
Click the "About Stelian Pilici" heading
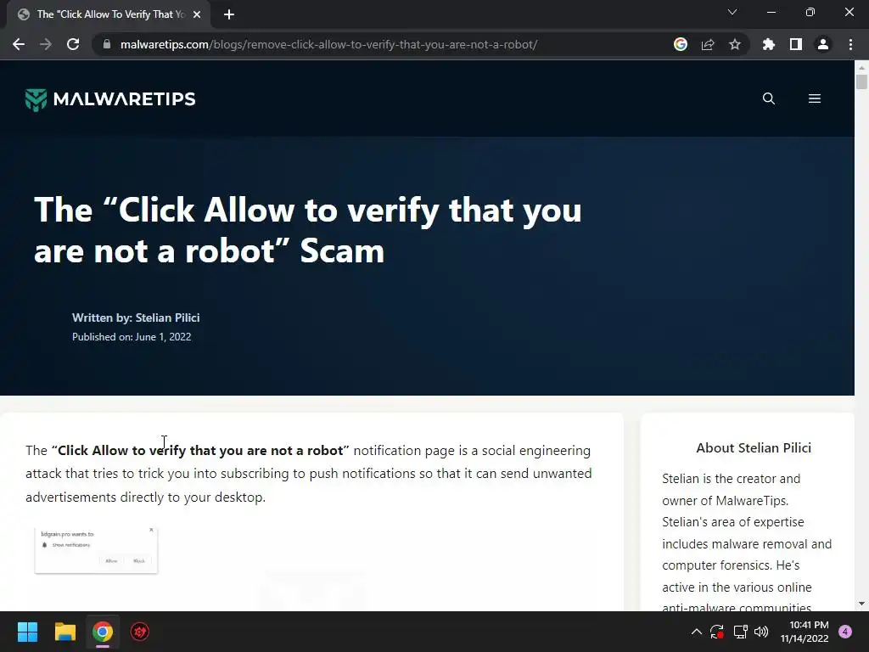click(x=754, y=448)
